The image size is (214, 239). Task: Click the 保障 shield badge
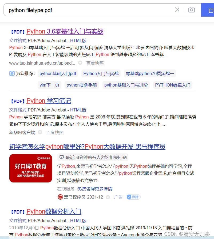(x=134, y=197)
